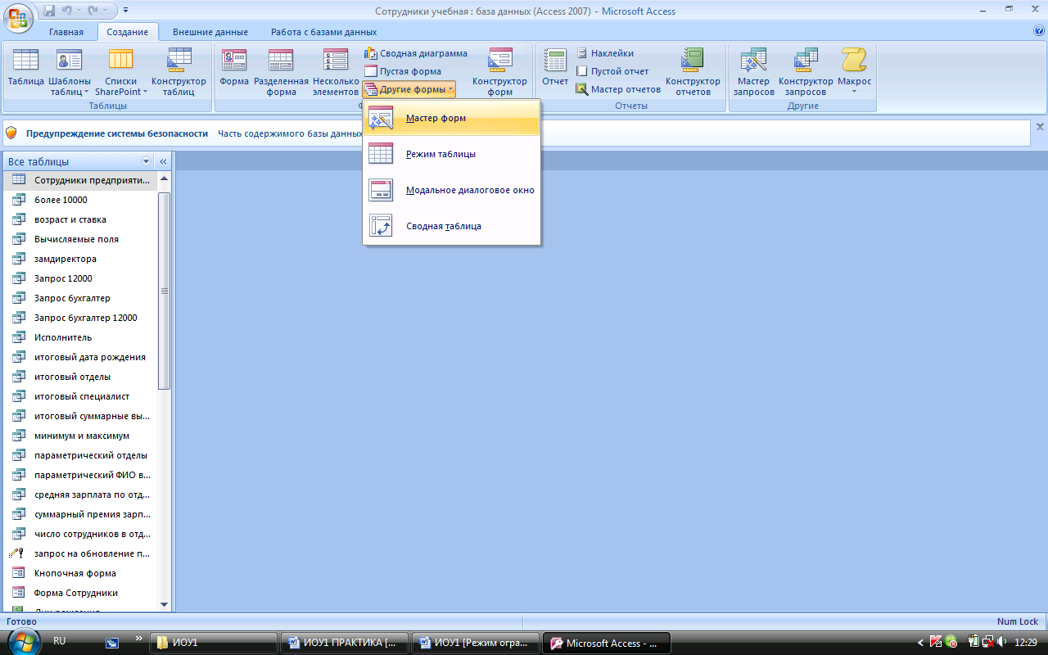
Task: Create a form with the Форма button
Action: point(234,71)
